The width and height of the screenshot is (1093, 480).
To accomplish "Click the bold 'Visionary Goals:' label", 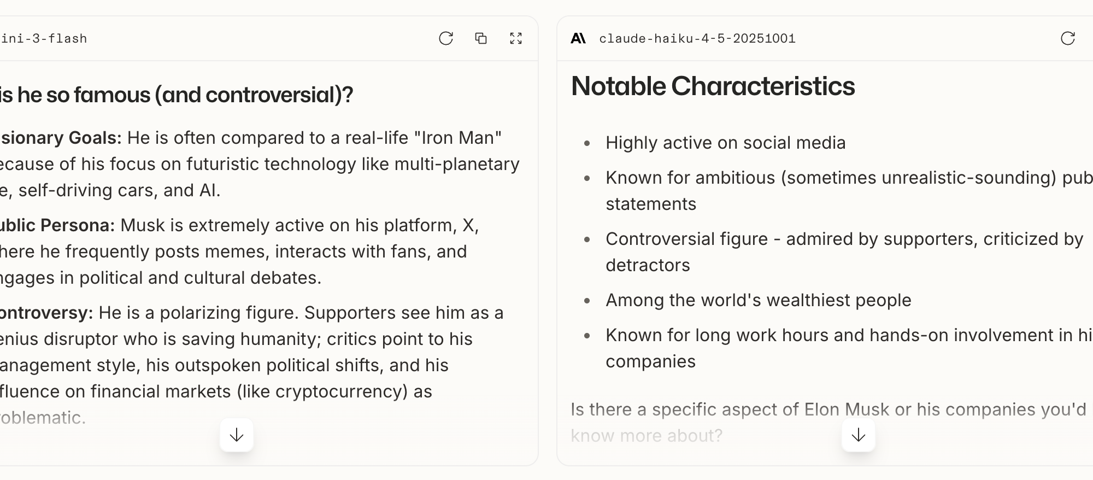I will [x=61, y=138].
